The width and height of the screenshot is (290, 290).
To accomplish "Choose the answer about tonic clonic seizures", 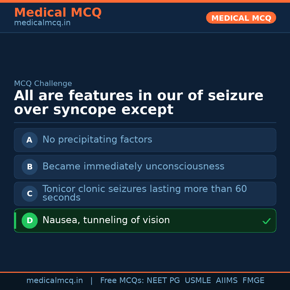I will pyautogui.click(x=144, y=193).
